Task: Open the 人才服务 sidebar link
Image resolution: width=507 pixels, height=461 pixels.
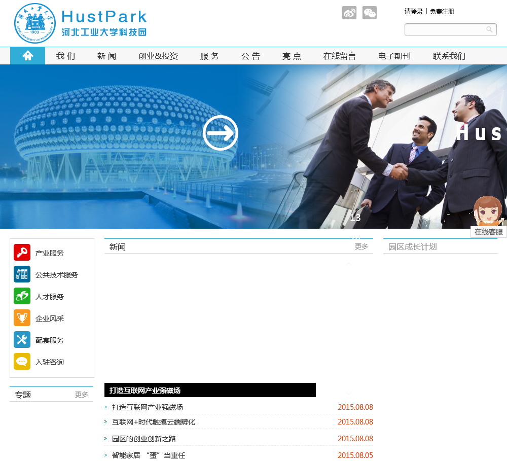Action: click(50, 297)
